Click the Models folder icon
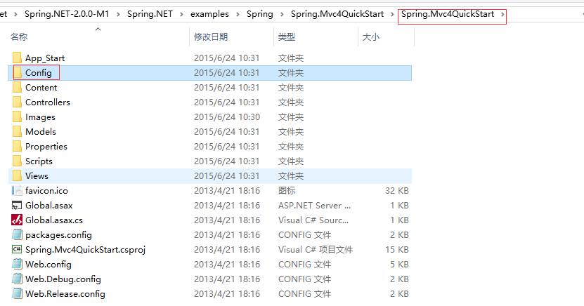Viewport: 584px width, 306px height. 17,132
